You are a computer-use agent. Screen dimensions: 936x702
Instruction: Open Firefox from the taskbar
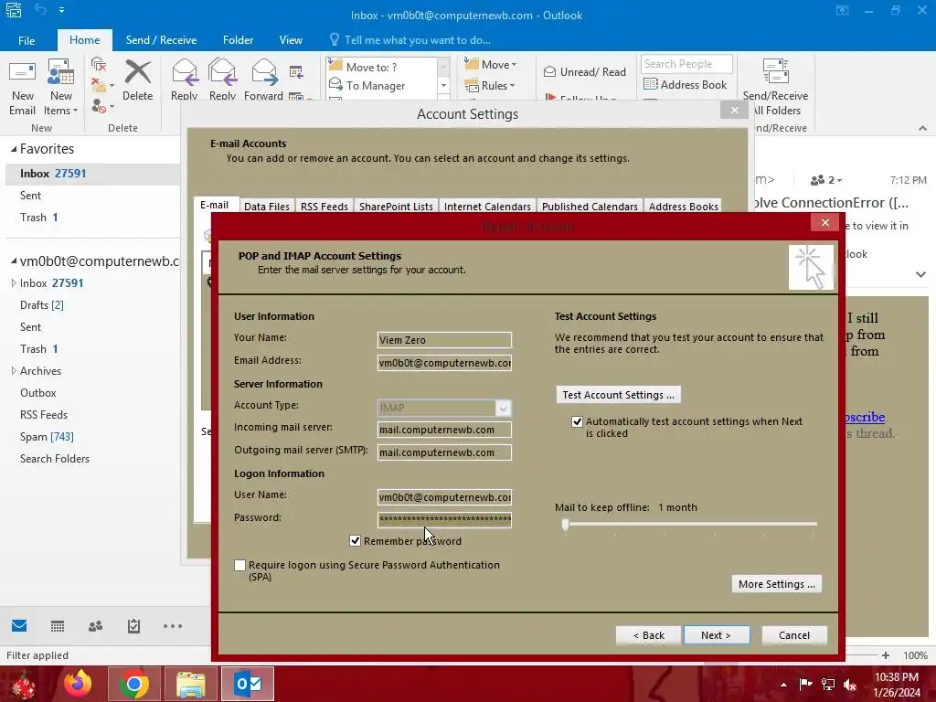click(79, 684)
